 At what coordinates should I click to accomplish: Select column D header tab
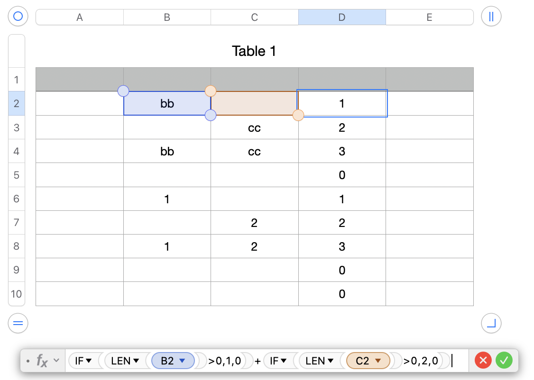tap(342, 18)
